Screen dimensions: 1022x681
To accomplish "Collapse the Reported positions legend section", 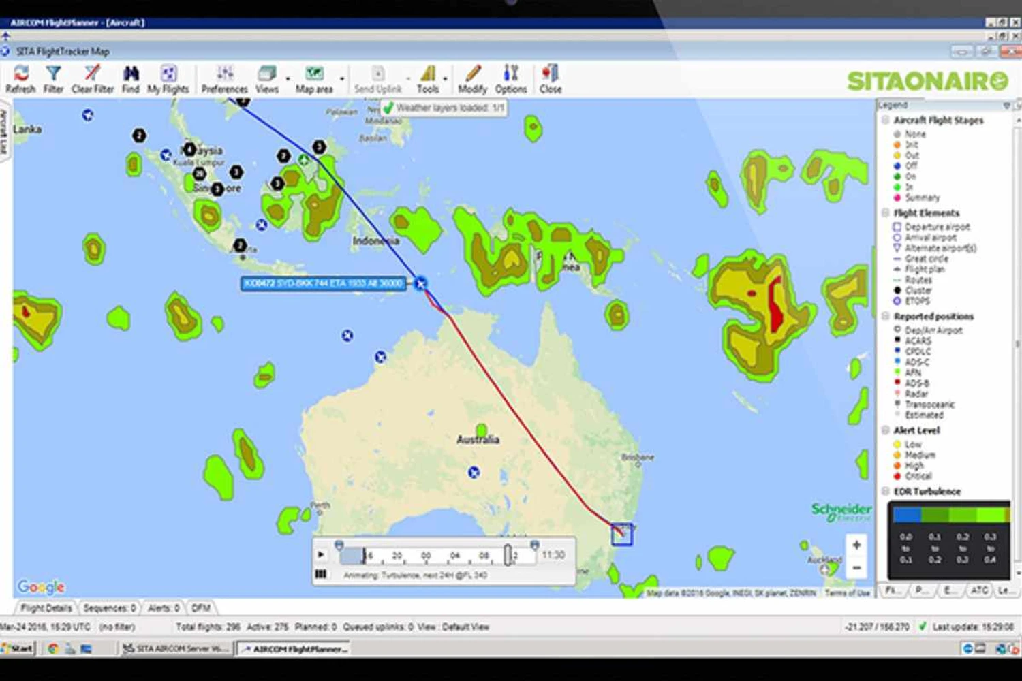I will [886, 316].
